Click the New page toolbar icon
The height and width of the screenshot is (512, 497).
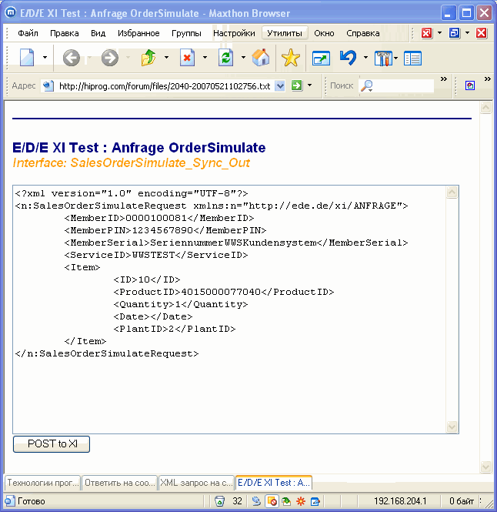[27, 58]
